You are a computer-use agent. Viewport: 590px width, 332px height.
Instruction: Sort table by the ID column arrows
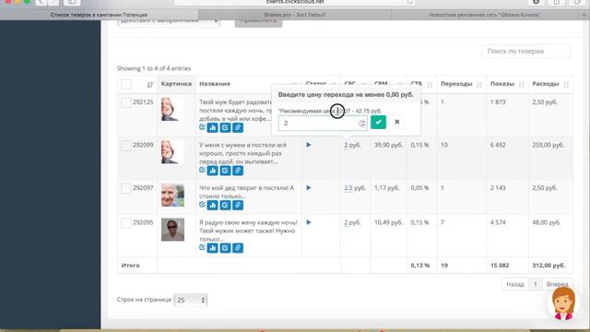150,85
